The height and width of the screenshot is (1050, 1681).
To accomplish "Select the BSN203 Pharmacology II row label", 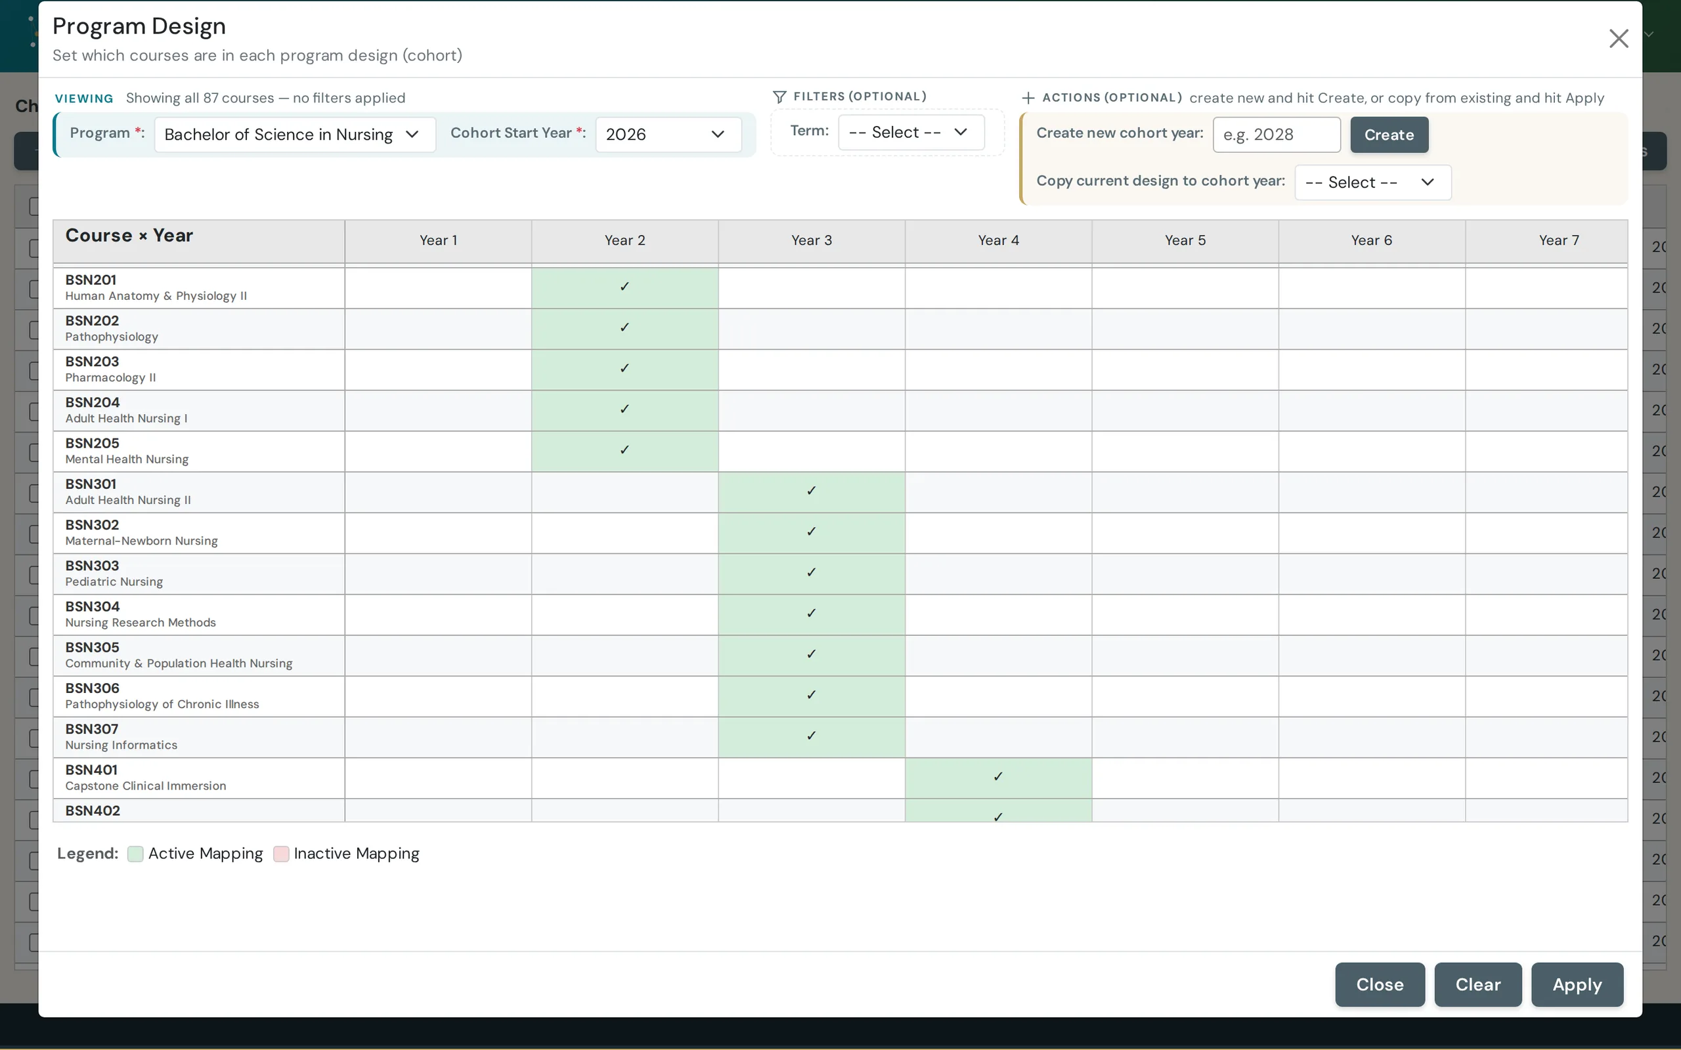I will 199,369.
